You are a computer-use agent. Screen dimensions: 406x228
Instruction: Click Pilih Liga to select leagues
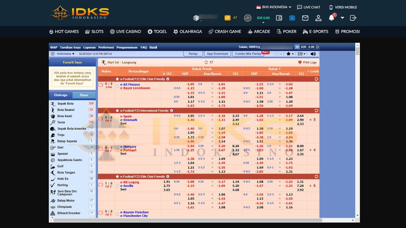coord(307,62)
